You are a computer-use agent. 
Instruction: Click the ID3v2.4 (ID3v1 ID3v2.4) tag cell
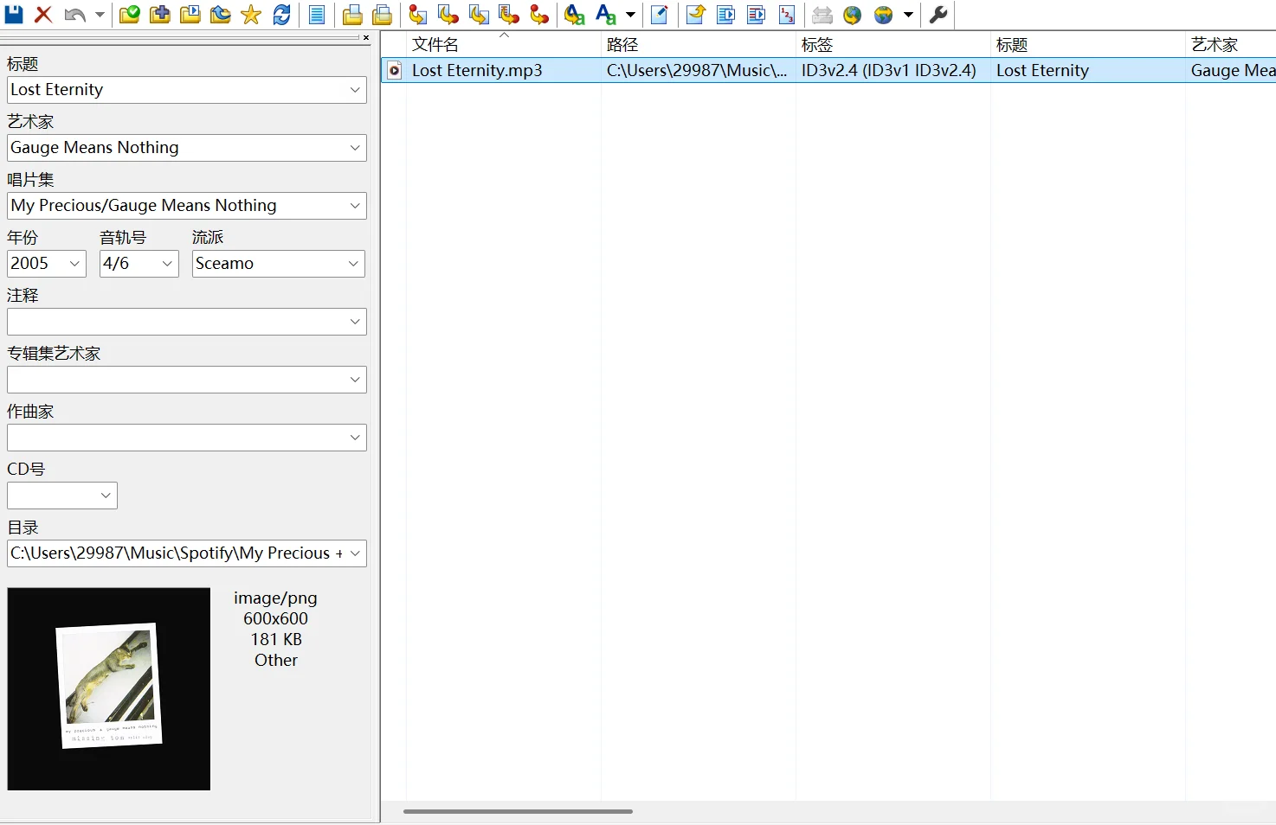pos(889,71)
